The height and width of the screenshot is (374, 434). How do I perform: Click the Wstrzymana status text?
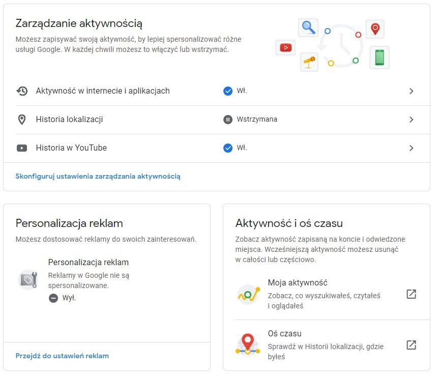click(257, 119)
